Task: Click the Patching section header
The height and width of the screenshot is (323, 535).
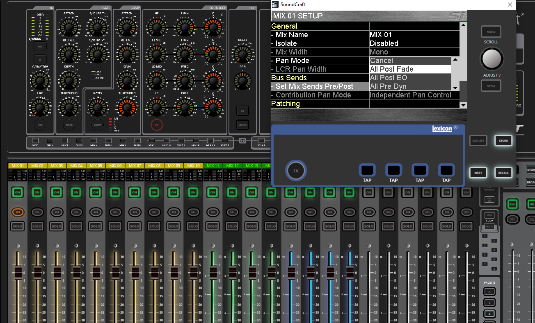Action: [x=285, y=103]
